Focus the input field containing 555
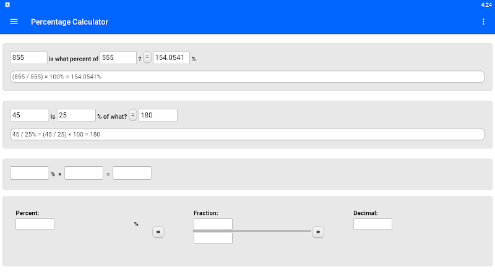The image size is (495, 278). (118, 57)
